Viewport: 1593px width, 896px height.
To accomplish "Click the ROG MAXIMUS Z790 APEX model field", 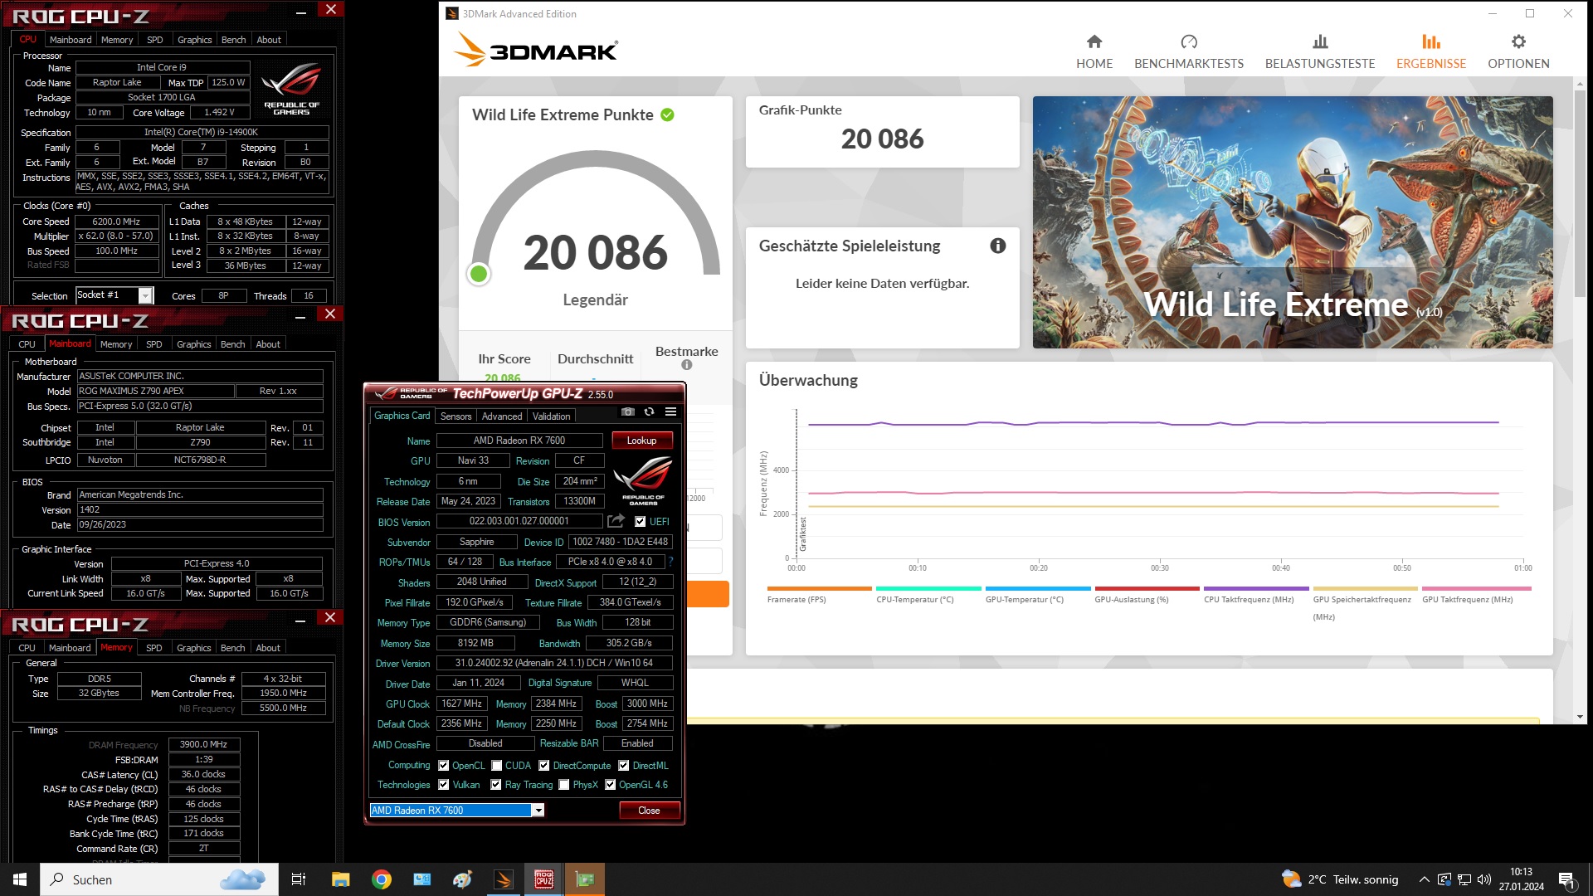I will (155, 391).
